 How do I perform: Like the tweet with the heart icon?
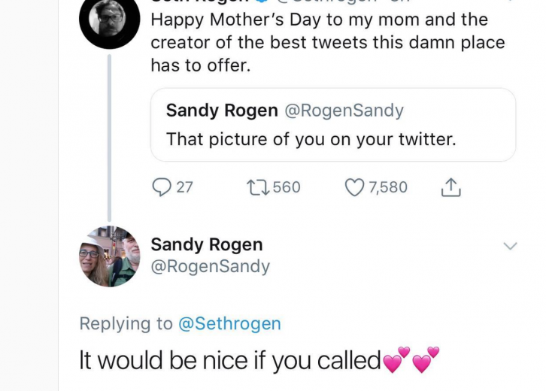(x=354, y=187)
